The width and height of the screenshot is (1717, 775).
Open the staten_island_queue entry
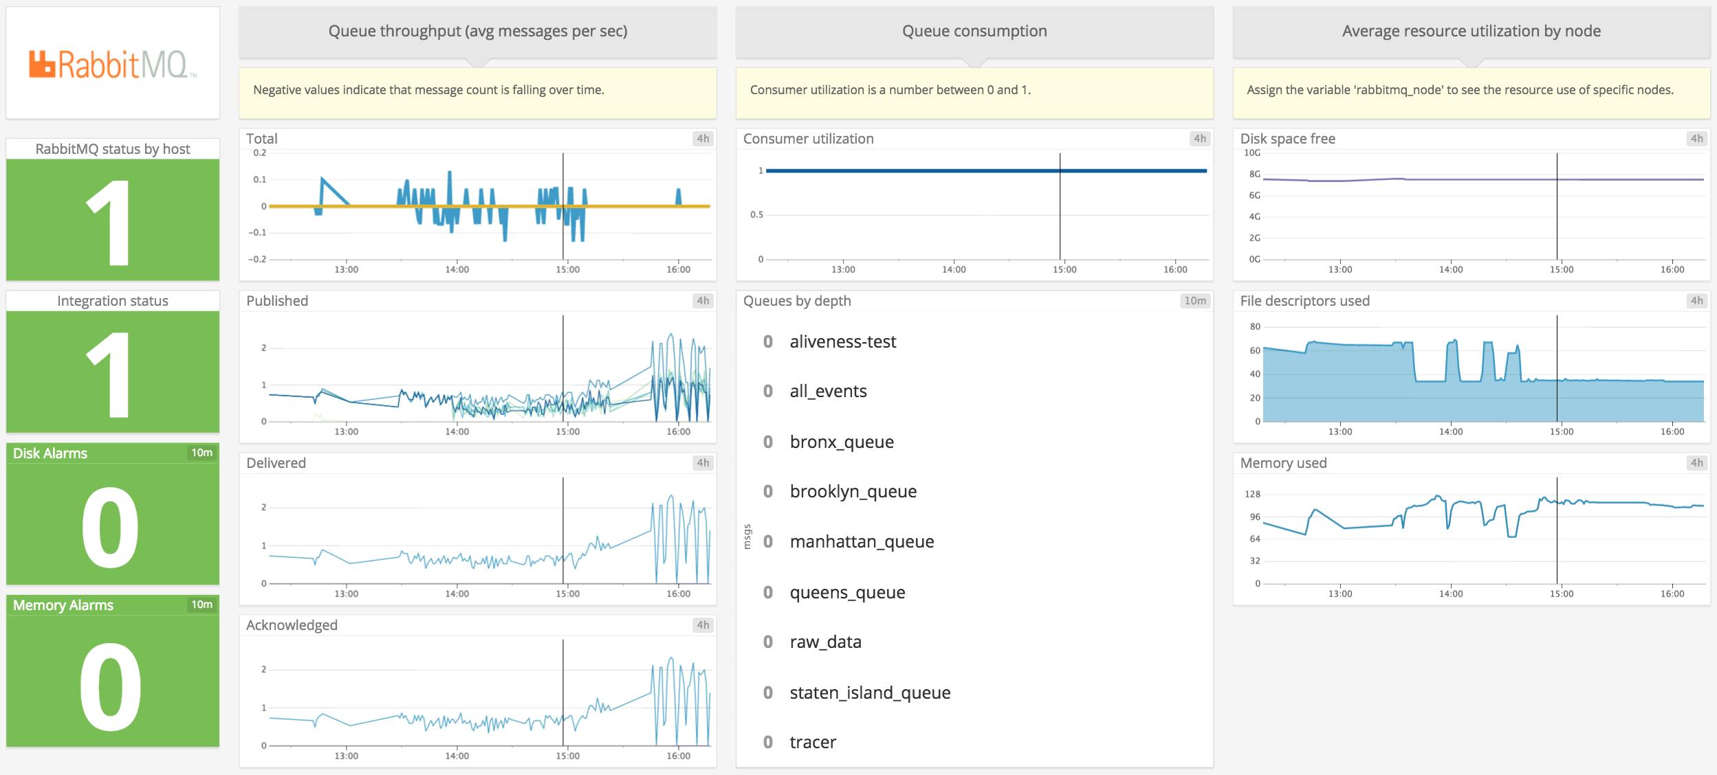[x=870, y=693]
